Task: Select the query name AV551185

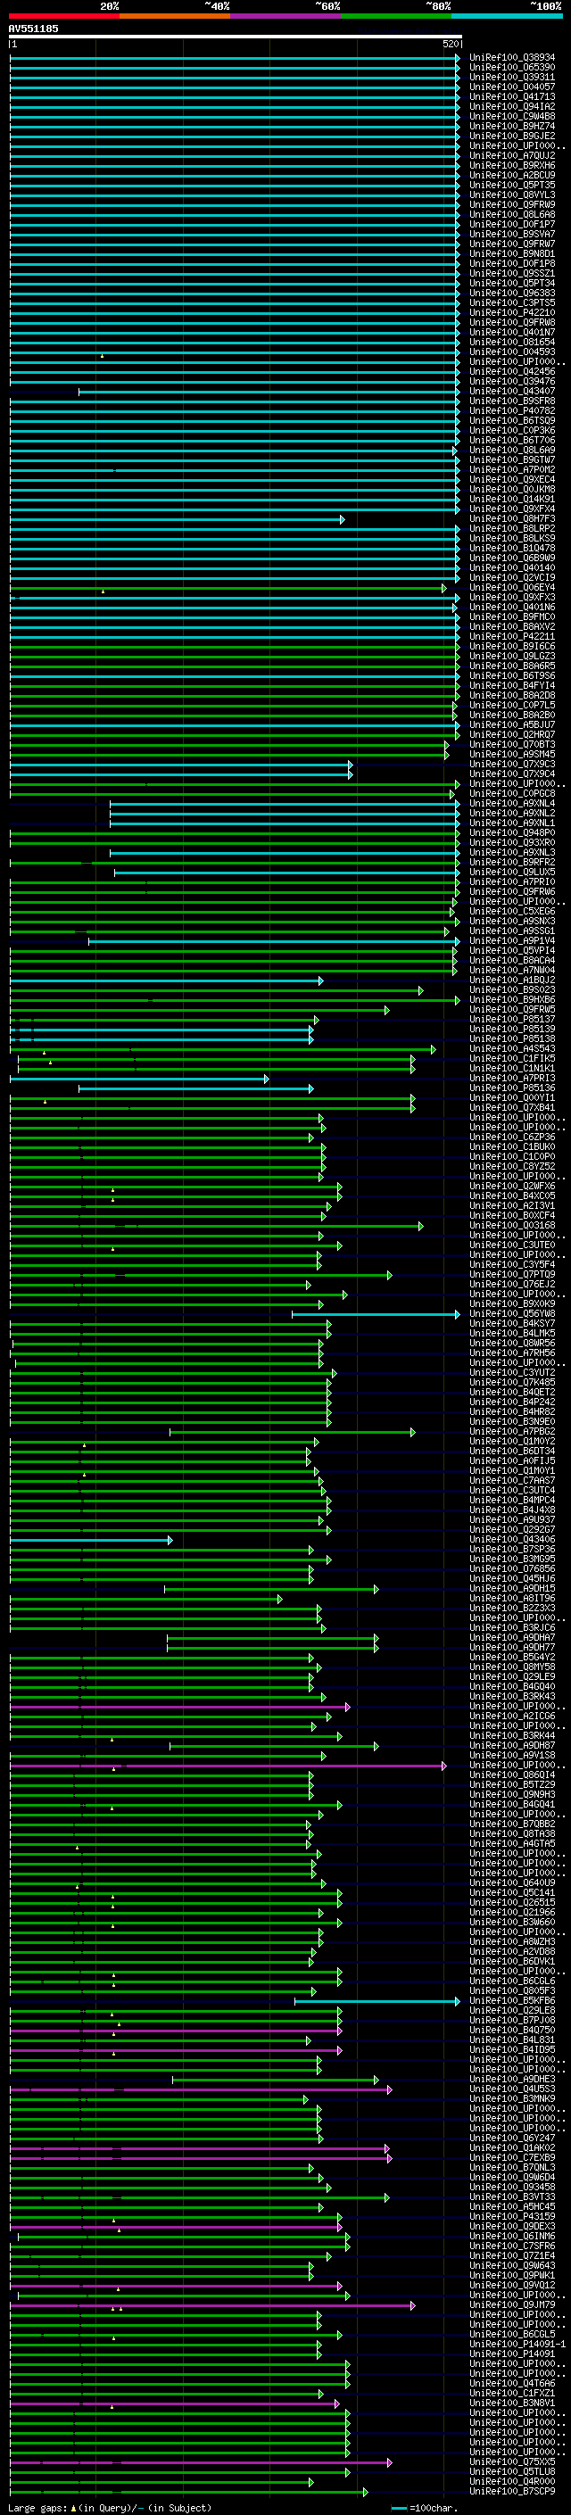Action: pos(33,29)
